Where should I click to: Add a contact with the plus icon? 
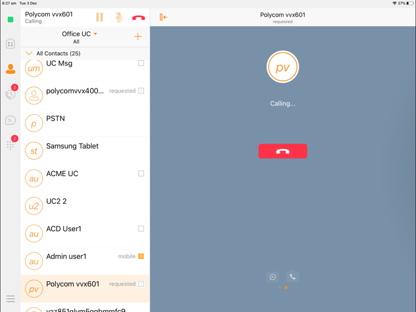tap(138, 36)
